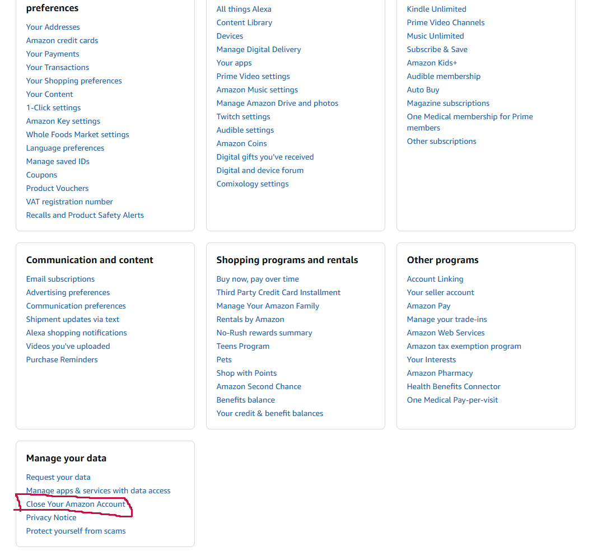Viewport: 607px width, 556px height.
Task: Click the Your apps link
Action: pos(234,63)
